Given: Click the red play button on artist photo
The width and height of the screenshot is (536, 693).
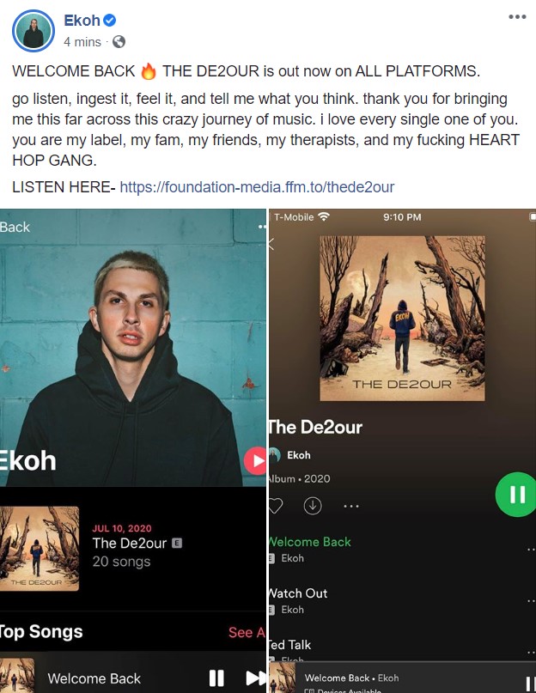Looking at the screenshot, I should tap(255, 460).
